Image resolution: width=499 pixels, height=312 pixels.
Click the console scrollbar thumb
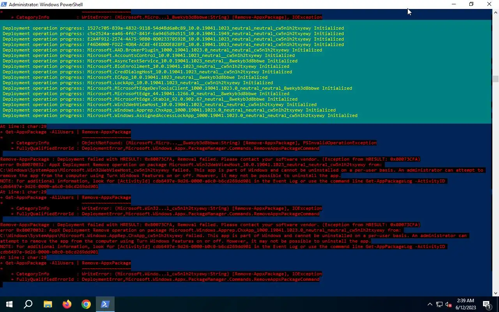pos(495,79)
